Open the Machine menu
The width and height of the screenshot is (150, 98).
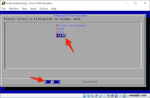click(14, 9)
